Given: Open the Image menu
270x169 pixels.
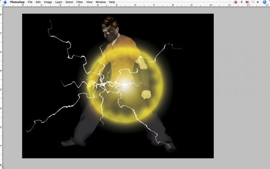Looking at the screenshot, I should tap(48, 2).
